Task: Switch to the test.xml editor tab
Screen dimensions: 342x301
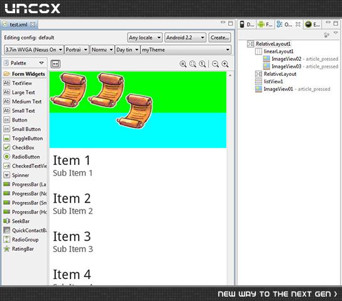Action: coord(19,24)
